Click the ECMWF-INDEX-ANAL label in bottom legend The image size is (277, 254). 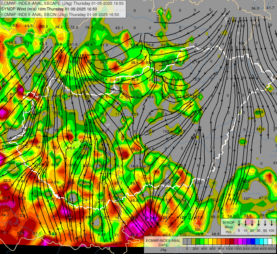(163, 241)
